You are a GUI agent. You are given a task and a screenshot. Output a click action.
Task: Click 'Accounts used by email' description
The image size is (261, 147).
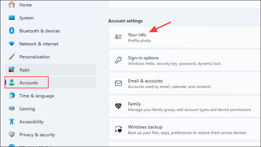170,87
